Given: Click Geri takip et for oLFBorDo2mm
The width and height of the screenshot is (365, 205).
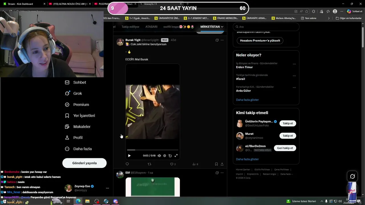Looking at the screenshot, I should (x=285, y=148).
